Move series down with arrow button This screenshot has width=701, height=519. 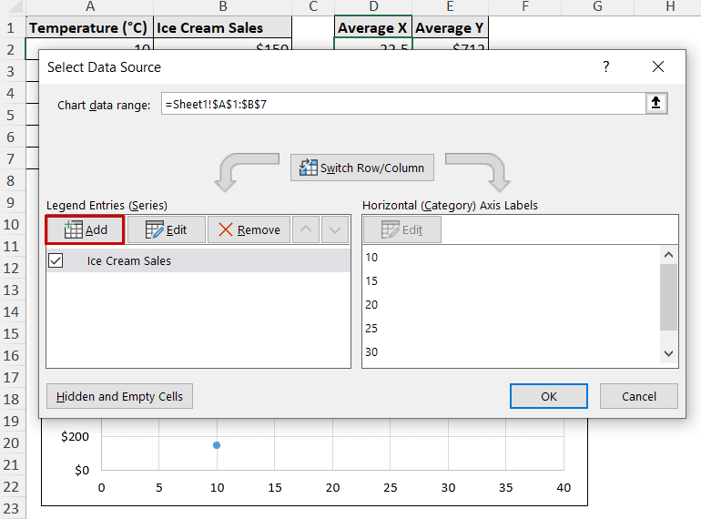coord(335,229)
